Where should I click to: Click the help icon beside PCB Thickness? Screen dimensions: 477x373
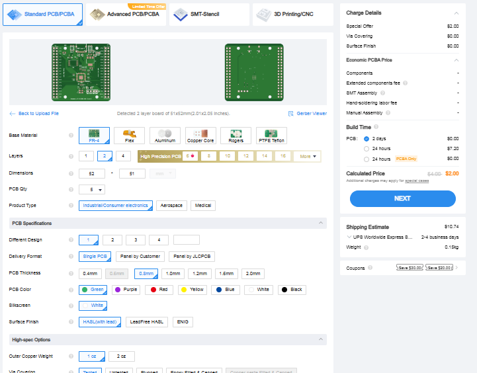click(x=71, y=273)
